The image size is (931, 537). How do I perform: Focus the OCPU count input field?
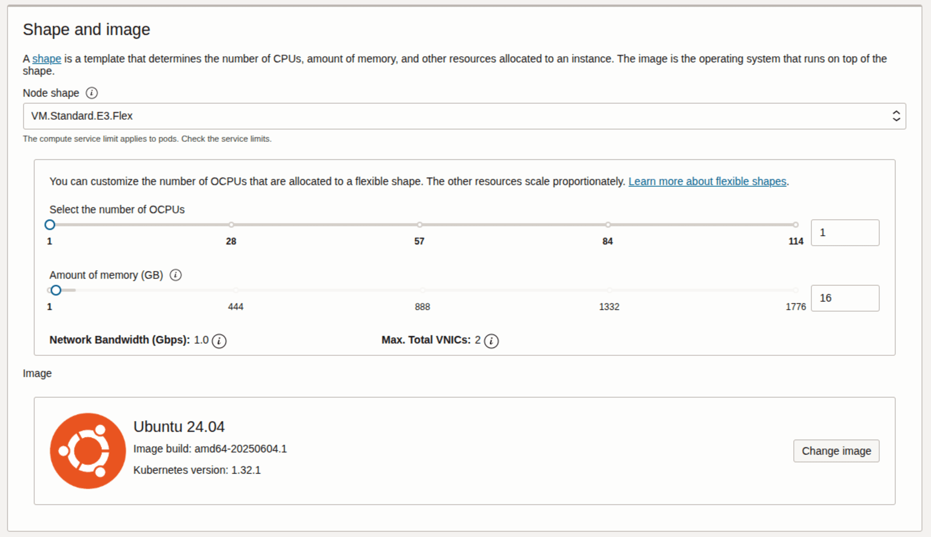[x=845, y=233]
